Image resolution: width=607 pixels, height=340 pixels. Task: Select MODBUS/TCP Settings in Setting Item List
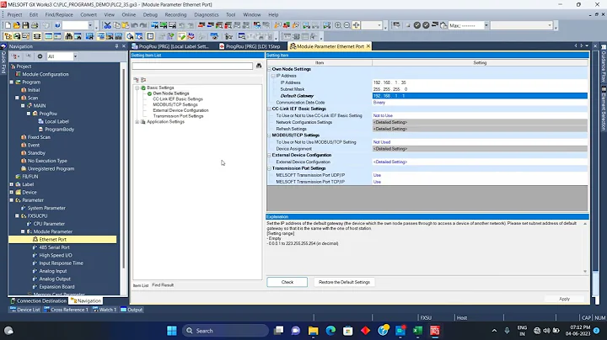tap(175, 104)
